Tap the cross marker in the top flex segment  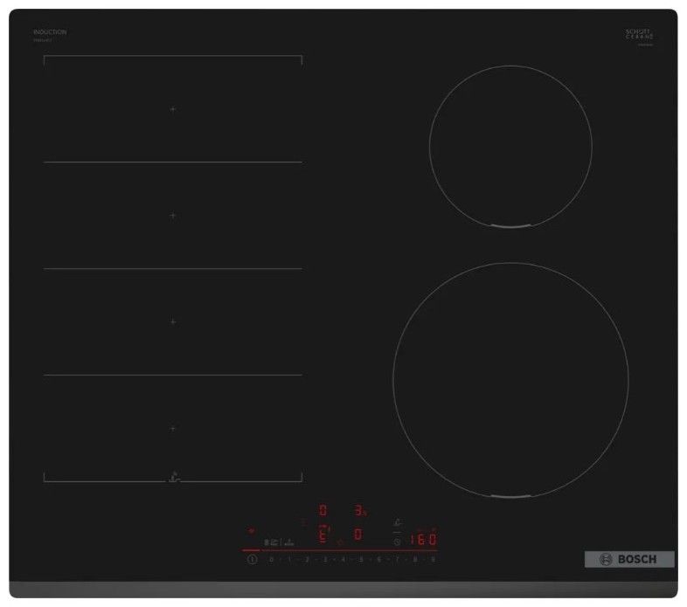point(173,109)
